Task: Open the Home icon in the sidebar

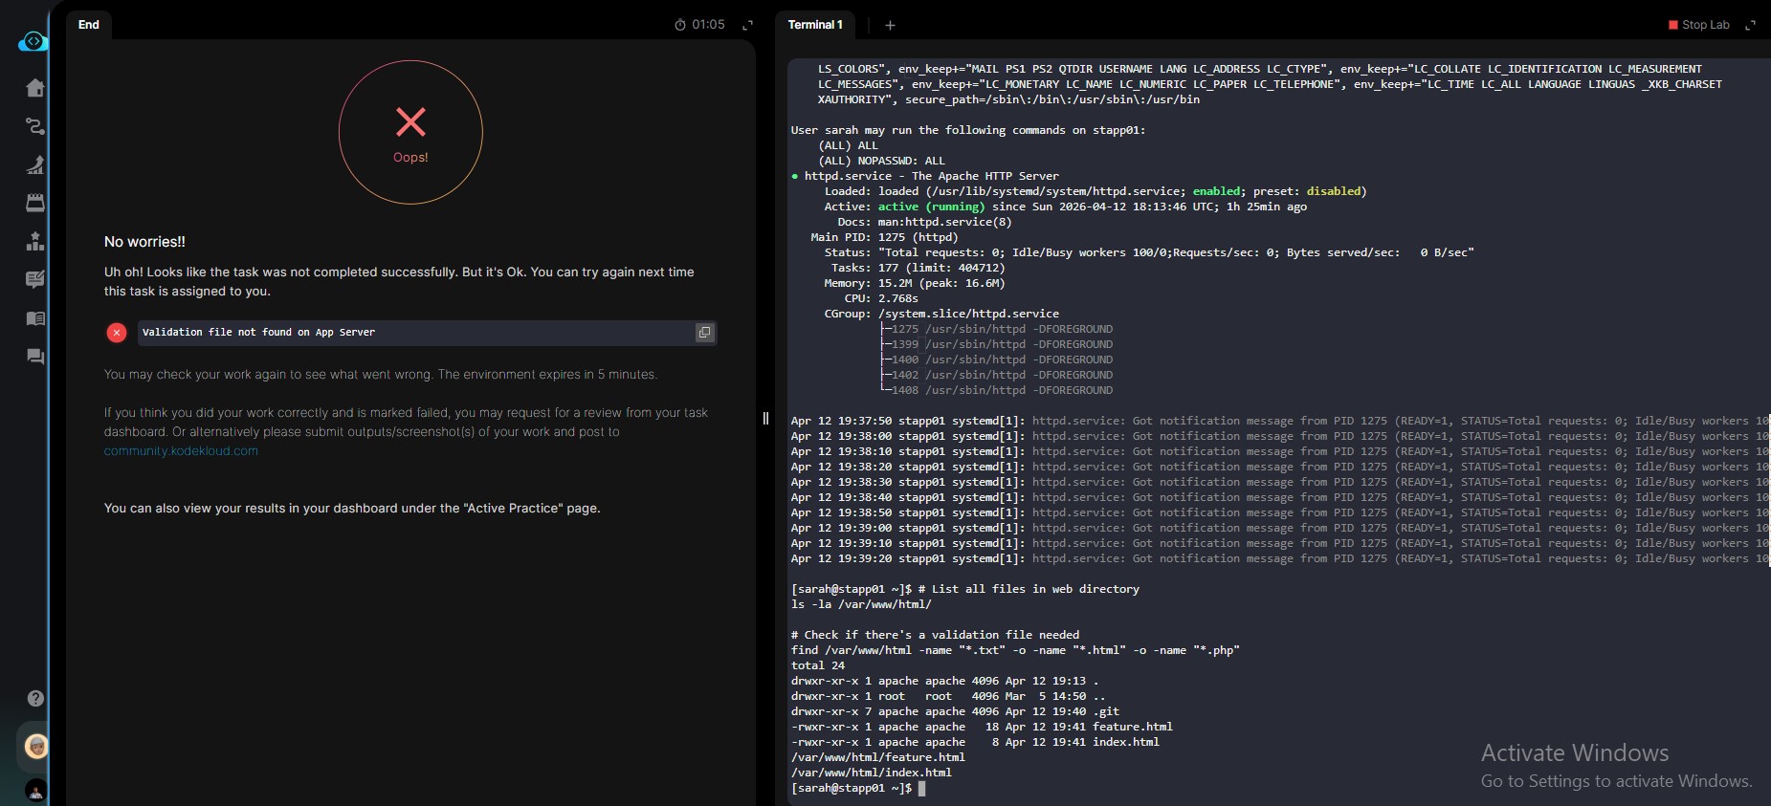Action: click(x=35, y=88)
